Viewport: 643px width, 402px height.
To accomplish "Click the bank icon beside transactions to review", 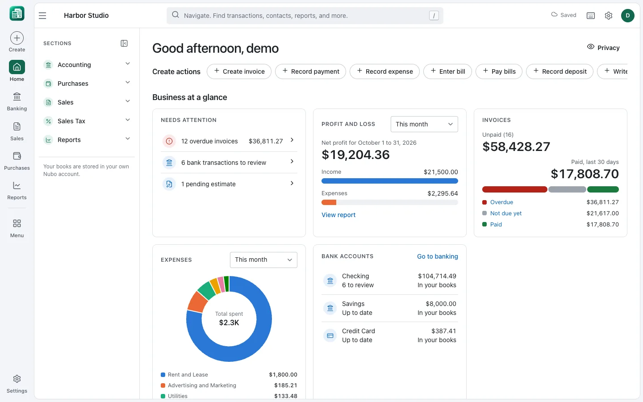I will pos(169,163).
